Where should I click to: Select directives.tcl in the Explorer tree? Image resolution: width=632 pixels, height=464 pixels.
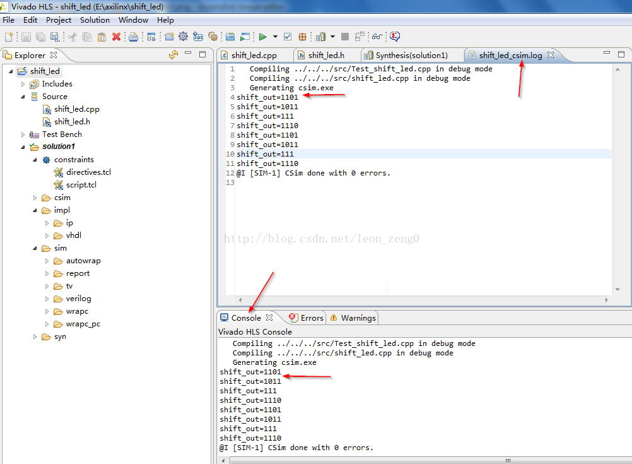click(88, 172)
